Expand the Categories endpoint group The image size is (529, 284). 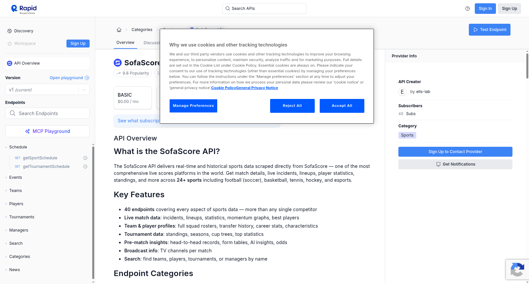6,257
